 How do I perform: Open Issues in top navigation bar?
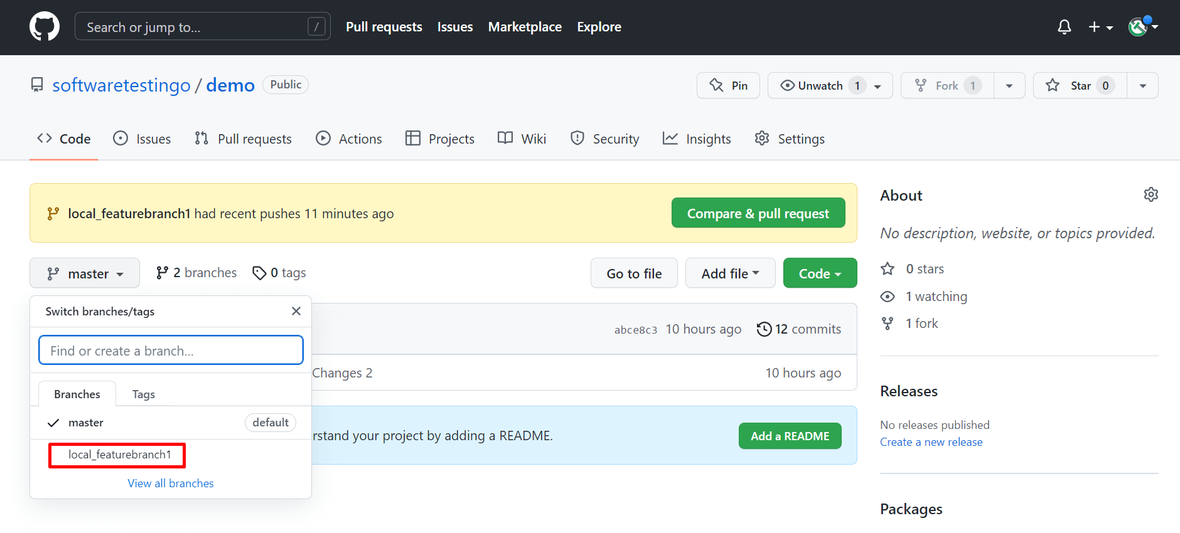pyautogui.click(x=455, y=27)
